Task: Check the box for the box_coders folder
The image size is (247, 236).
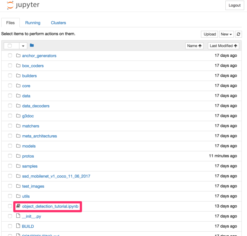Action: pyautogui.click(x=10, y=66)
